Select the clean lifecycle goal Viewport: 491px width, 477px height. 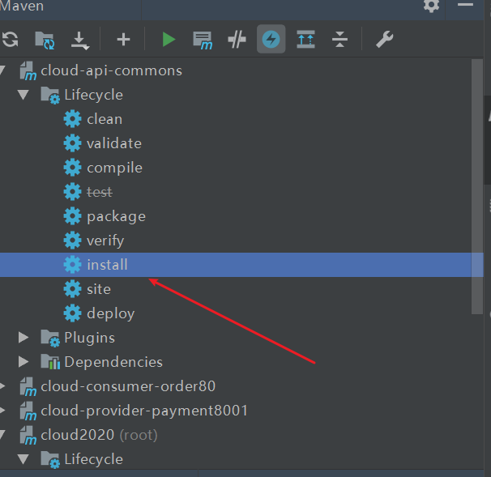105,119
